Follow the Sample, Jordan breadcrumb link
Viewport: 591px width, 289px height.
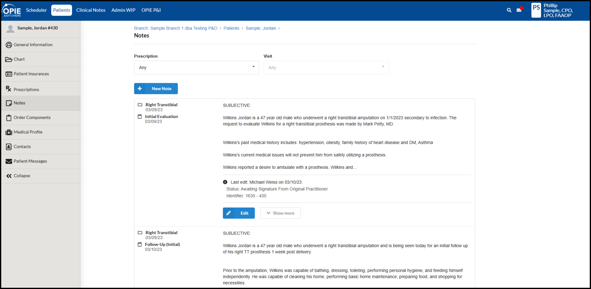[261, 28]
